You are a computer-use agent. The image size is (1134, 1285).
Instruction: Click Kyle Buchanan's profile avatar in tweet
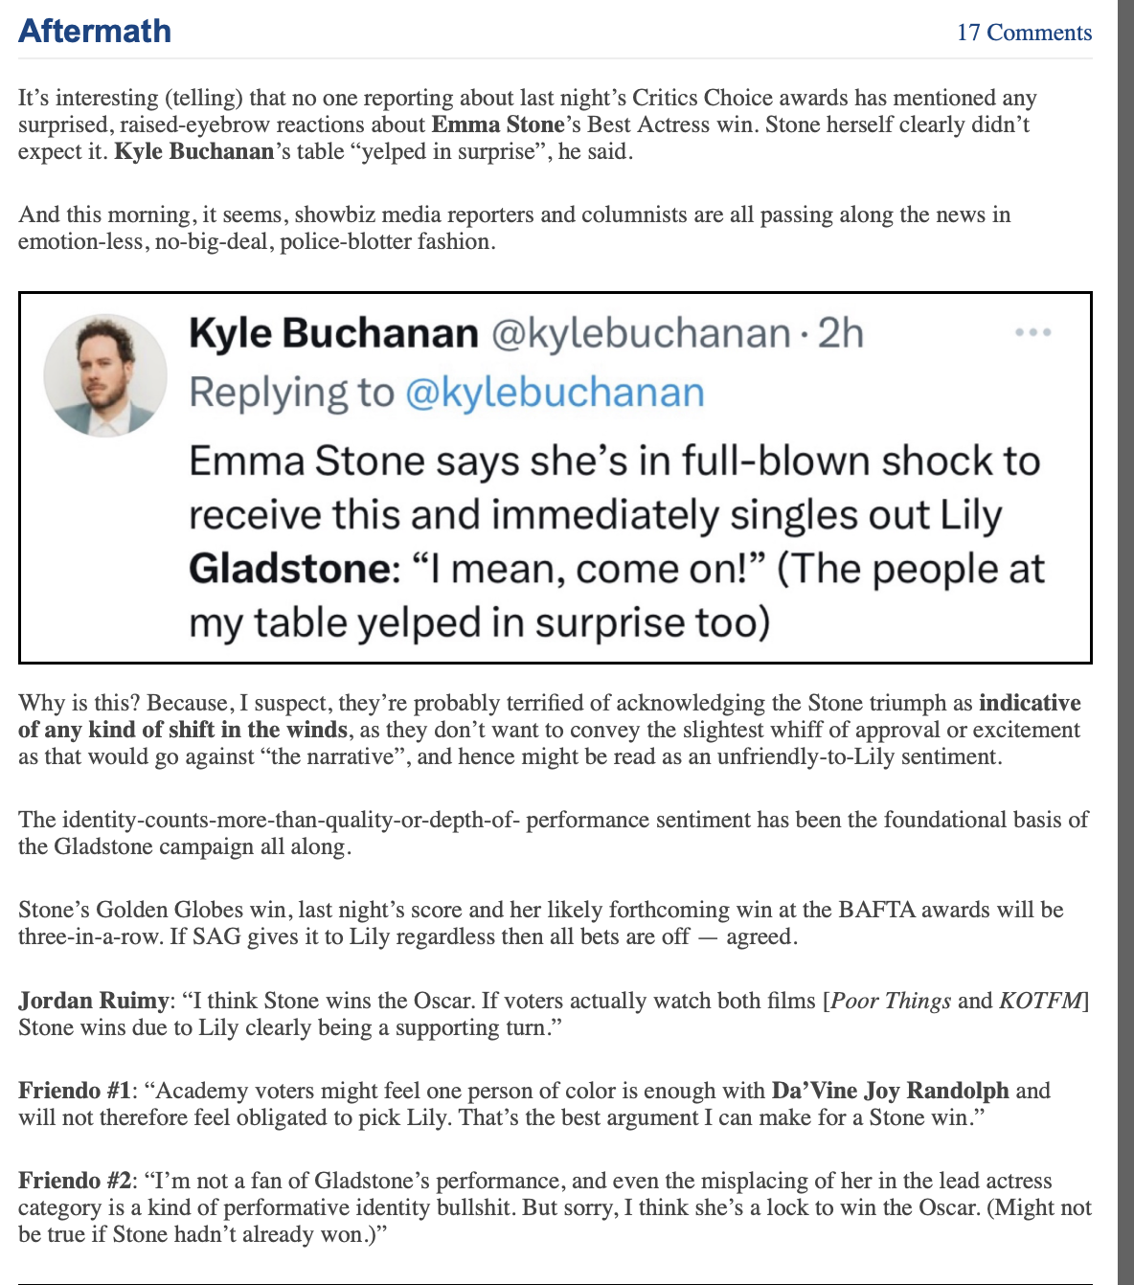105,375
